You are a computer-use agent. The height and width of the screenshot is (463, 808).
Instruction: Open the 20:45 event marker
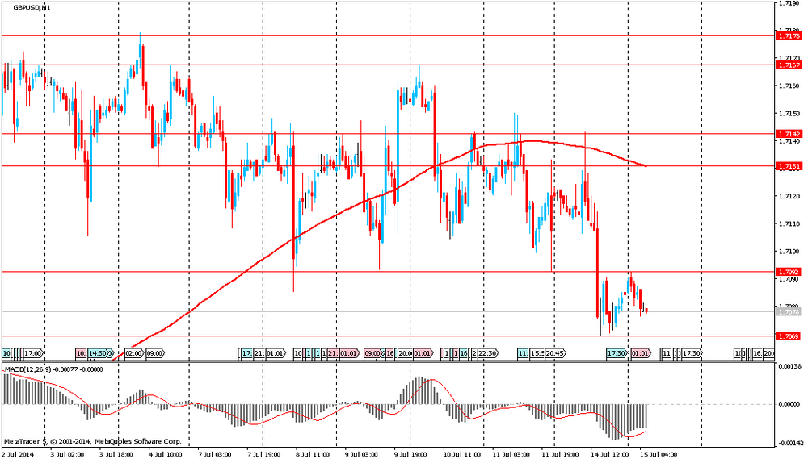(556, 353)
